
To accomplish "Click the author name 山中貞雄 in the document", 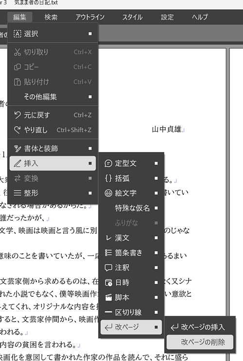I will pyautogui.click(x=167, y=129).
